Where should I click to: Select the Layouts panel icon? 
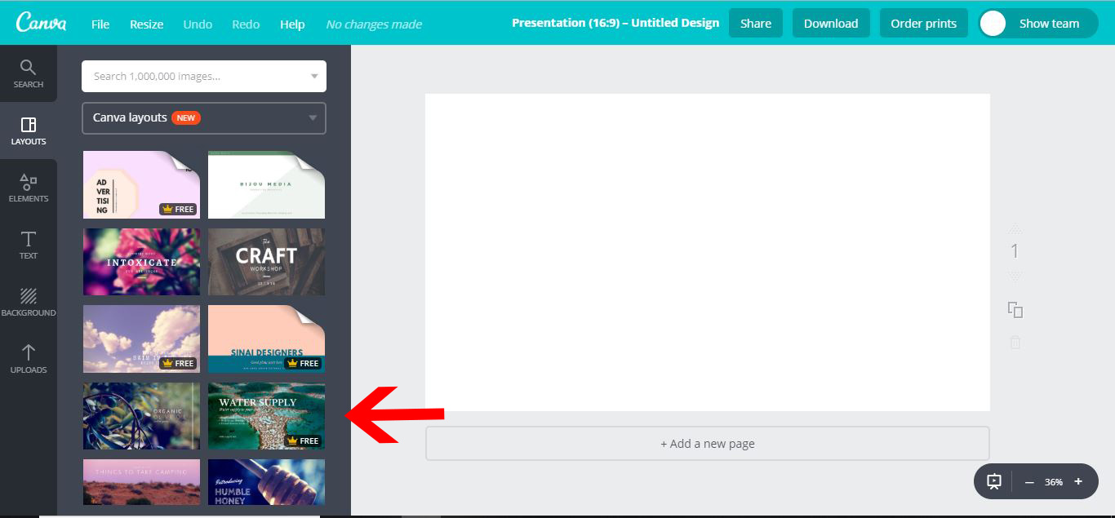point(29,129)
